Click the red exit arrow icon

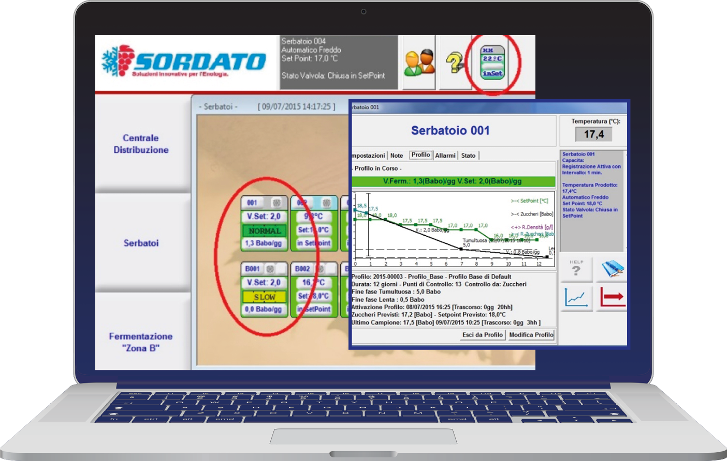612,298
